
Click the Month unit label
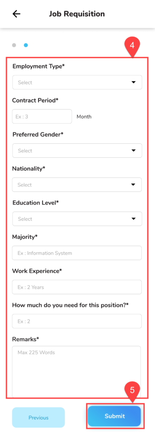coord(84,116)
